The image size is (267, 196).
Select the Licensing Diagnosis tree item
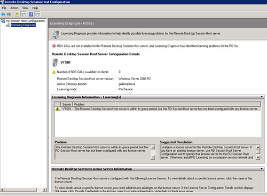click(x=23, y=25)
